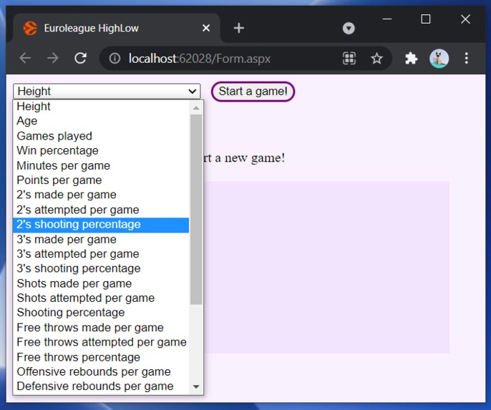This screenshot has width=491, height=410.
Task: Minimize the Chrome window
Action: 387,19
